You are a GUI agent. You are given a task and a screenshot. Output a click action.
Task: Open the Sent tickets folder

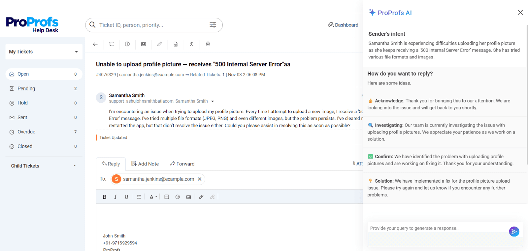44,118
